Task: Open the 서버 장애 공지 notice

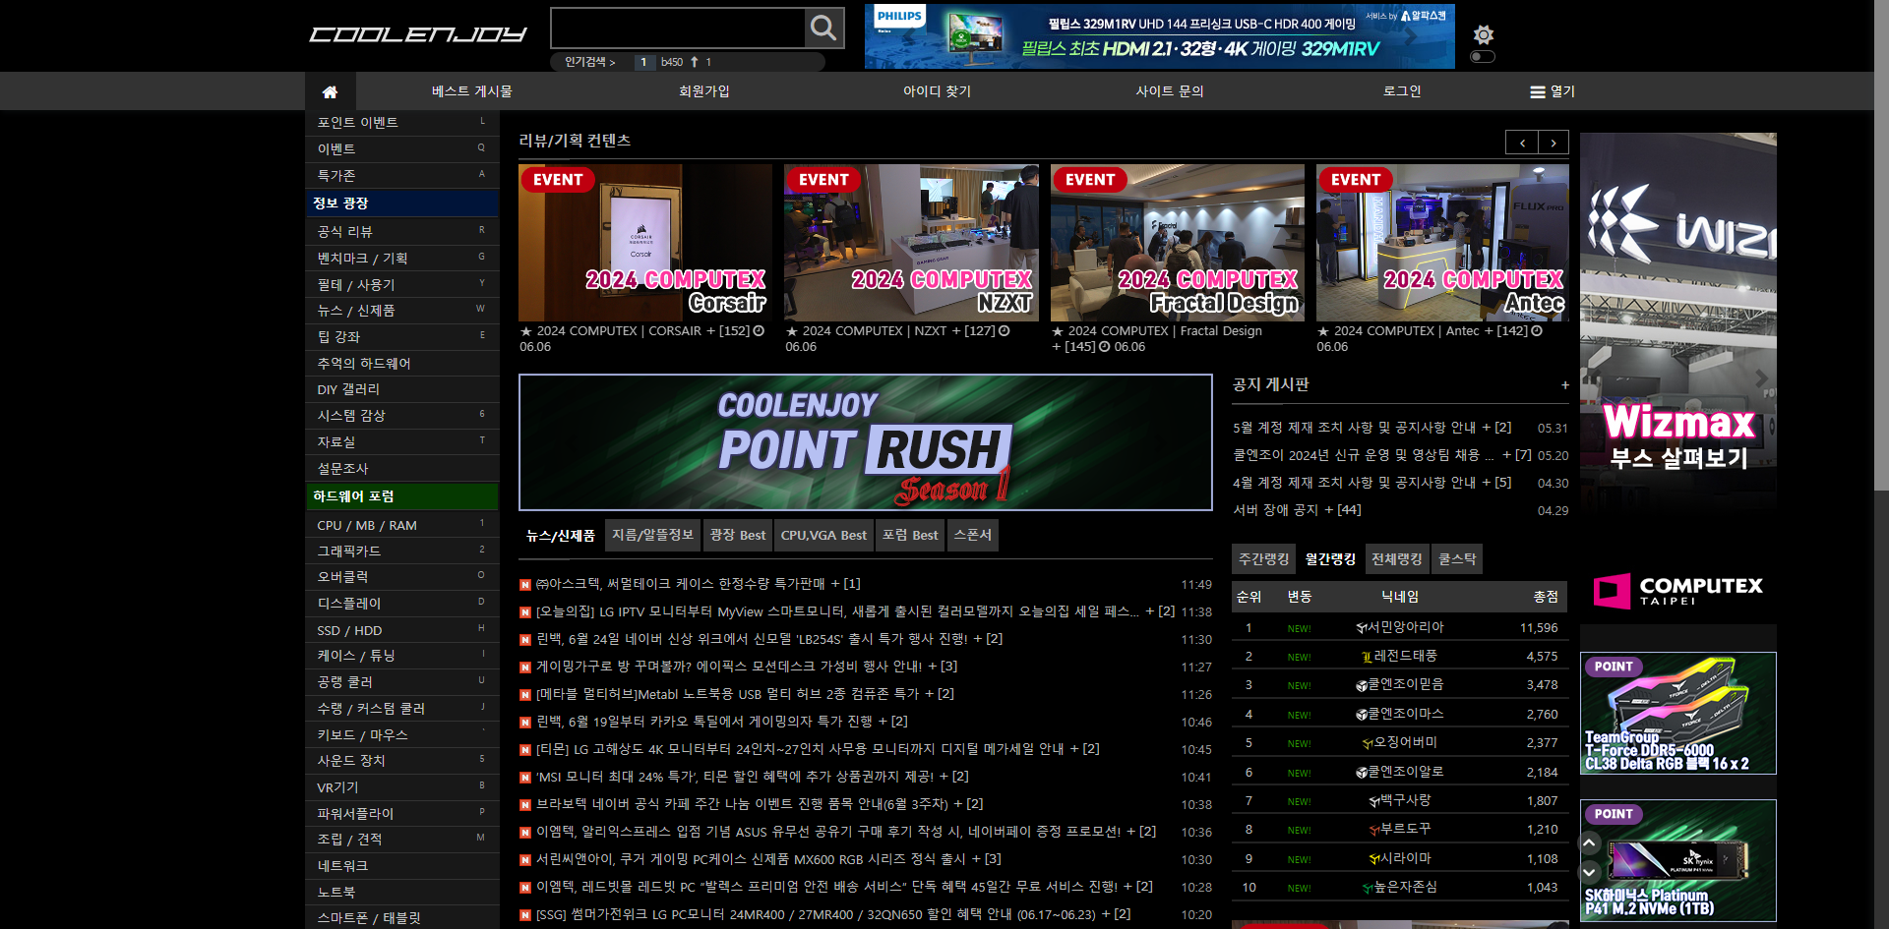Action: pyautogui.click(x=1296, y=510)
